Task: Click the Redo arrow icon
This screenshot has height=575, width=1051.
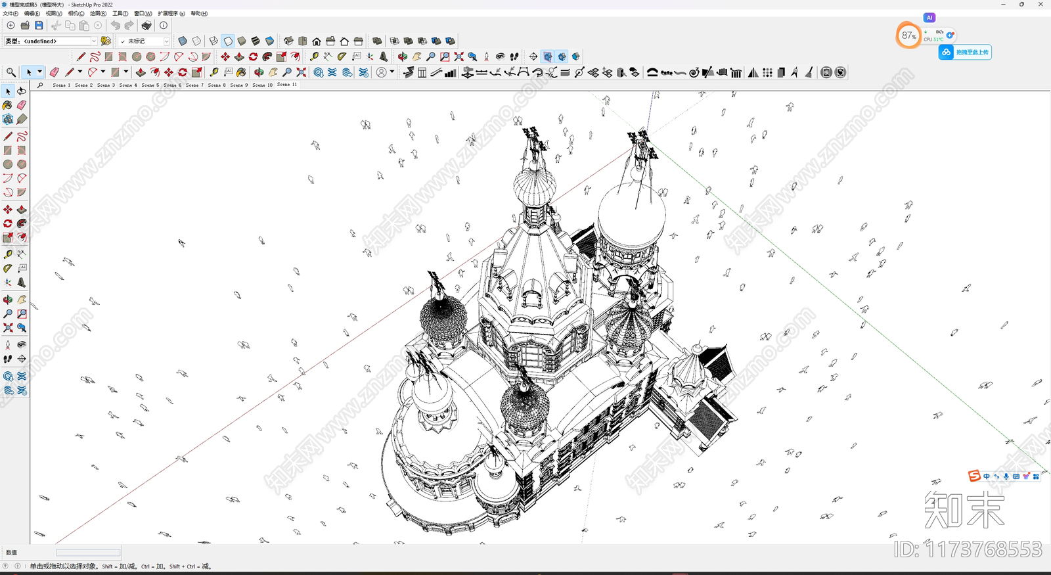Action: coord(129,26)
